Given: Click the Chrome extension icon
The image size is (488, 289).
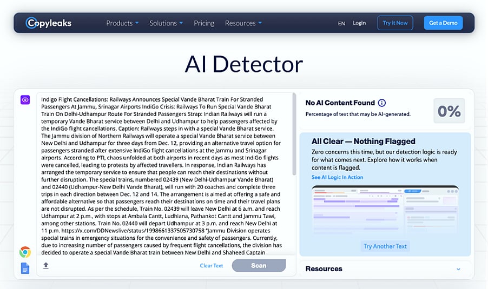Looking at the screenshot, I should point(25,252).
